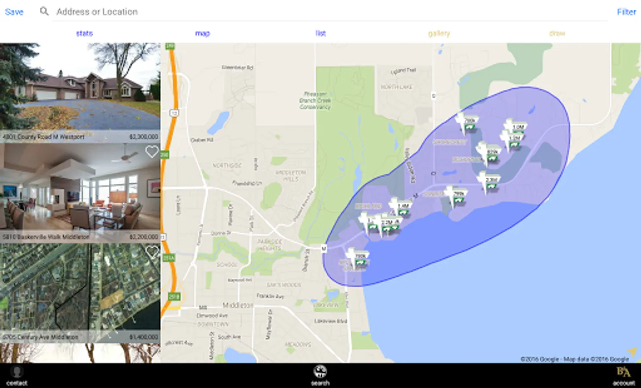Switch to the map tab
The image size is (641, 388).
pyautogui.click(x=202, y=33)
